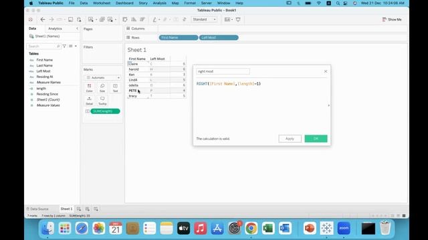Select the Last Name field
The height and width of the screenshot is (240, 428).
(45, 65)
